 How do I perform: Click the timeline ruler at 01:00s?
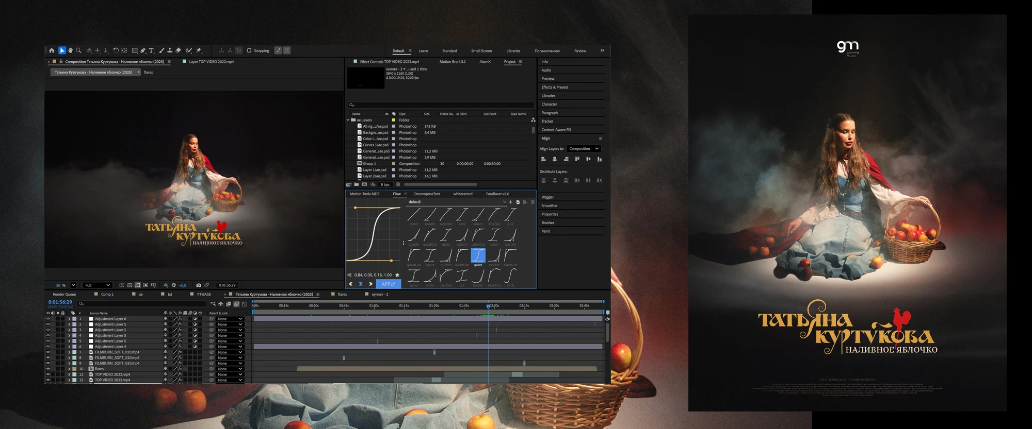[374, 305]
